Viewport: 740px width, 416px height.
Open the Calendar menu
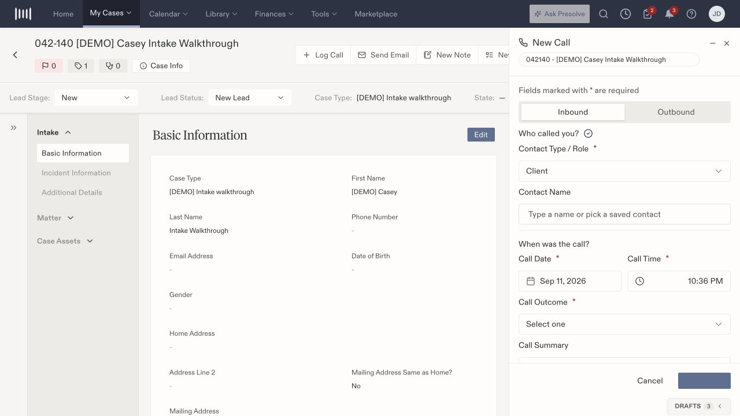coord(168,14)
